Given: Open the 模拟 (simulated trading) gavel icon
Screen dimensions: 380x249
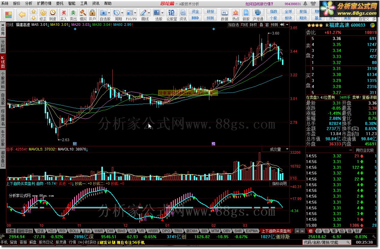Looking at the screenshot, I should 83,12.
